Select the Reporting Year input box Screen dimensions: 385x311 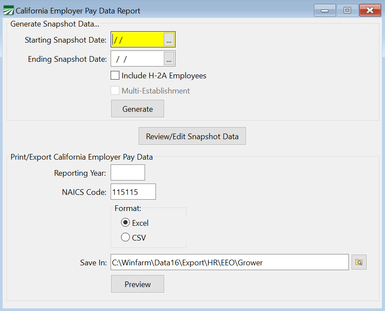point(128,173)
